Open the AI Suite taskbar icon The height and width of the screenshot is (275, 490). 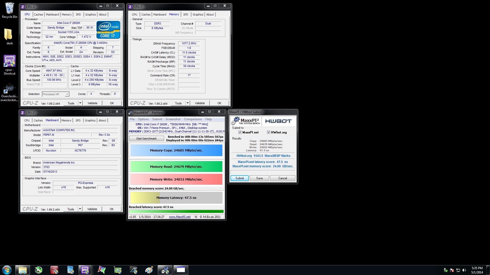click(x=133, y=270)
